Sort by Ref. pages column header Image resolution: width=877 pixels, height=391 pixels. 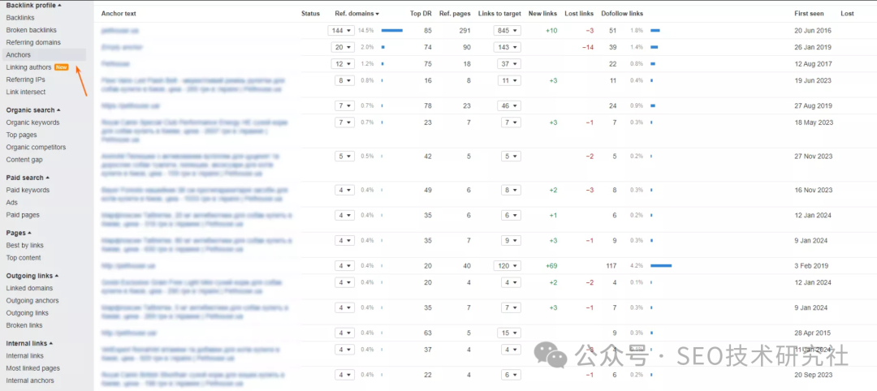point(455,14)
